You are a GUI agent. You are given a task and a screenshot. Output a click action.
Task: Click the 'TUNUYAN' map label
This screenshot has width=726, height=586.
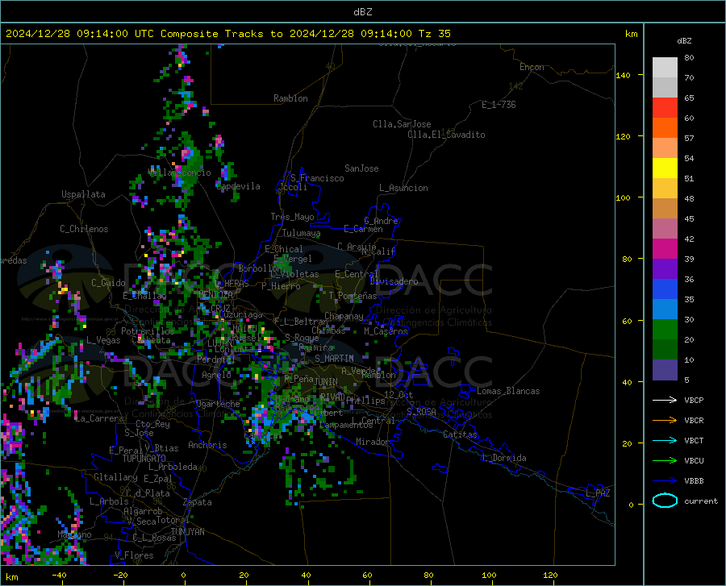pyautogui.click(x=187, y=532)
